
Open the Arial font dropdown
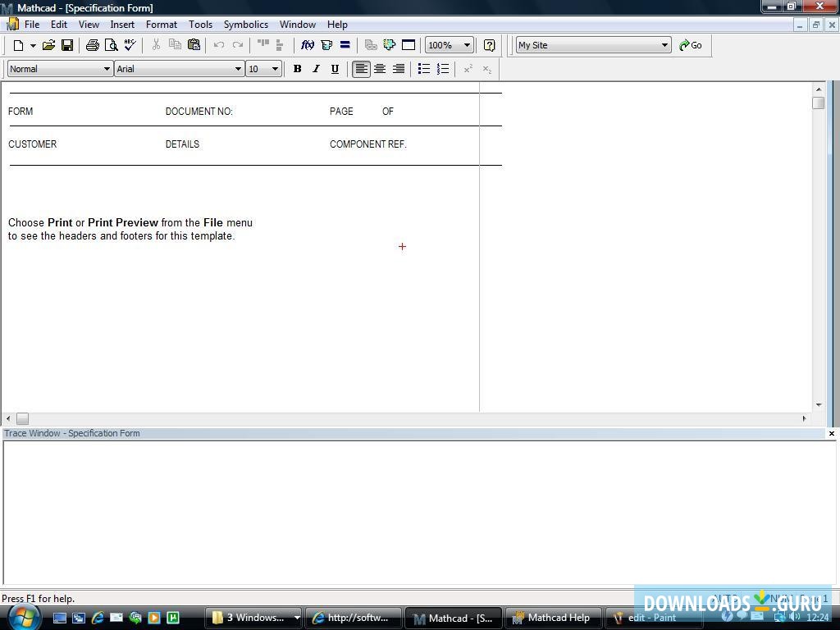tap(238, 69)
